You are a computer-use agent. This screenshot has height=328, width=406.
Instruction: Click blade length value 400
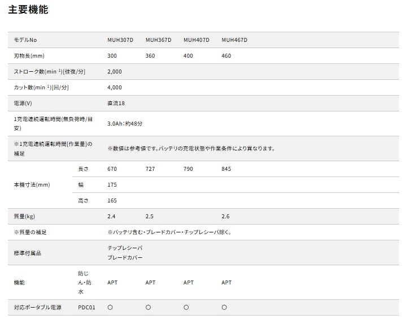click(x=188, y=56)
